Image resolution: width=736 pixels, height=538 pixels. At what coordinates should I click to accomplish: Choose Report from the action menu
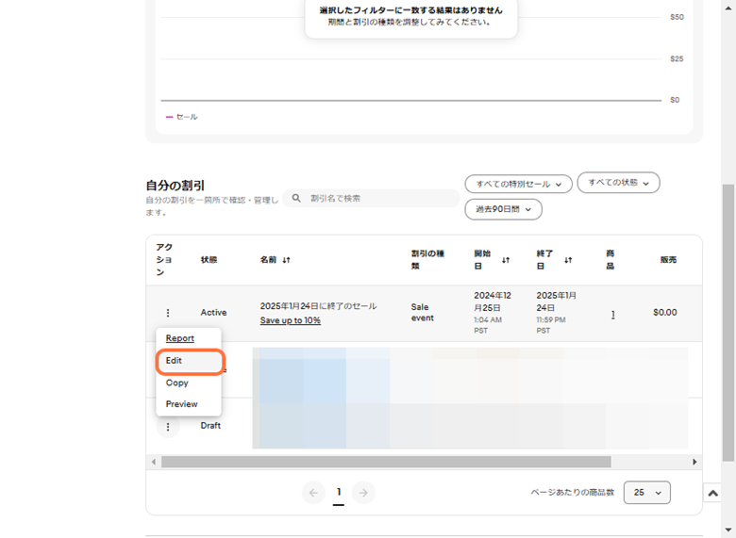pyautogui.click(x=179, y=338)
